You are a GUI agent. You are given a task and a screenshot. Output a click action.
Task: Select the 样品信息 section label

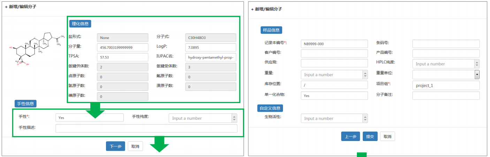271,30
